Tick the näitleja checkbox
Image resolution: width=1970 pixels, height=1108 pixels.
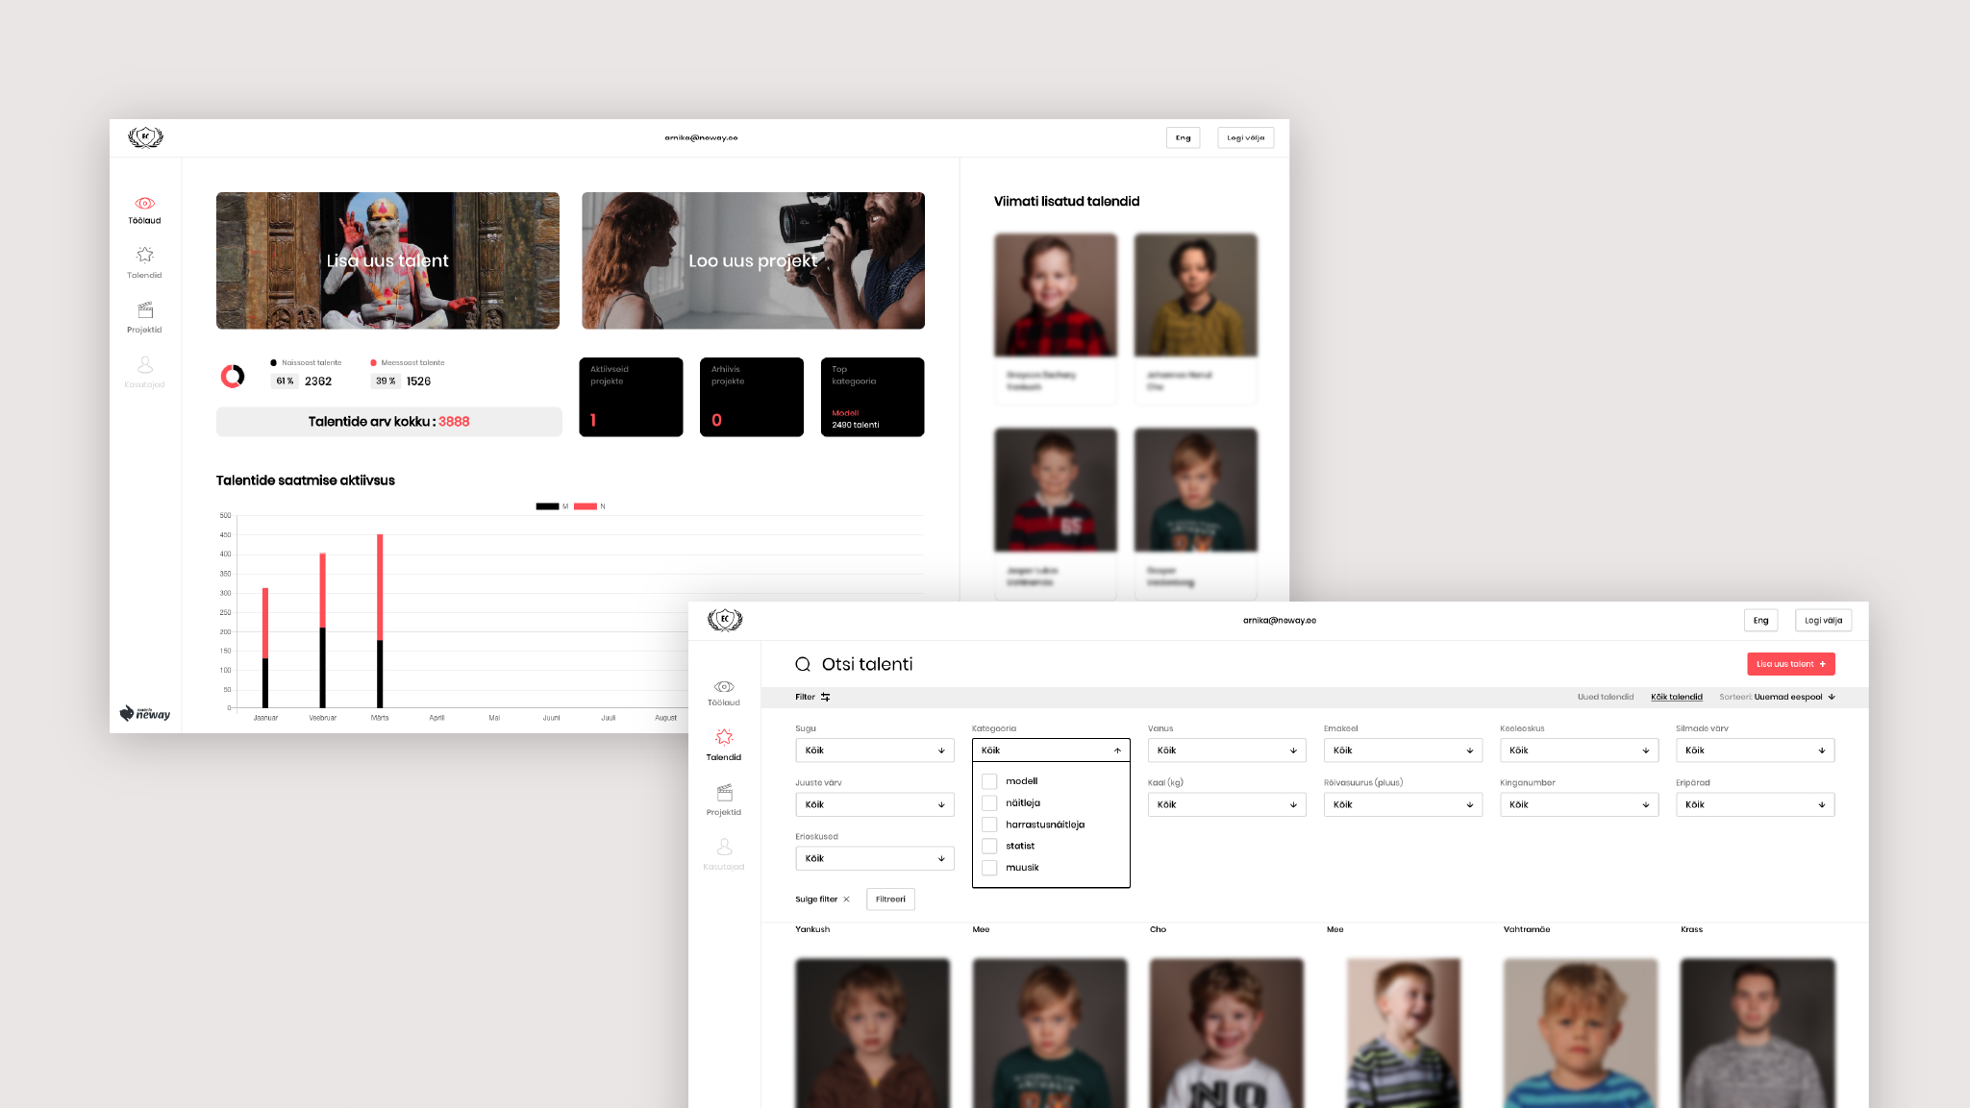click(x=989, y=803)
